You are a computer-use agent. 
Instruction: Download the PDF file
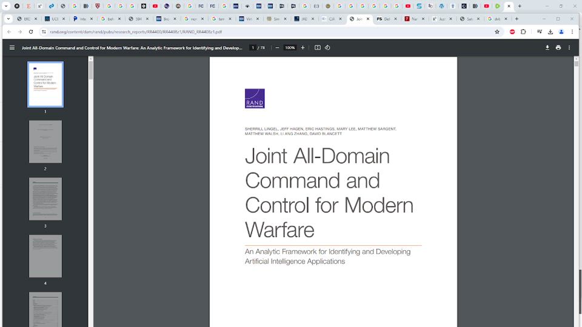pyautogui.click(x=547, y=48)
